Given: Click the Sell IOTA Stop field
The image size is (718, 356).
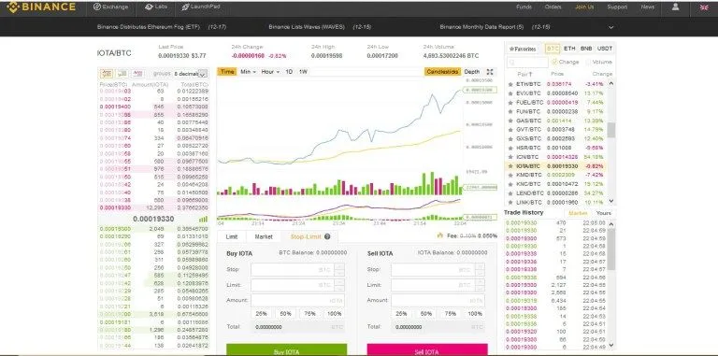Looking at the screenshot, I should [x=438, y=270].
